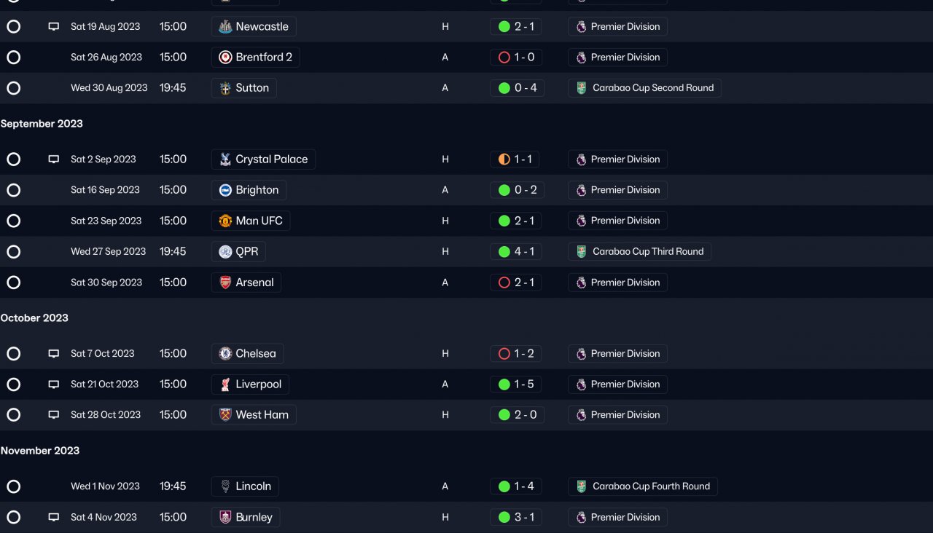Click the Premier Division logo on Burnley row

581,518
